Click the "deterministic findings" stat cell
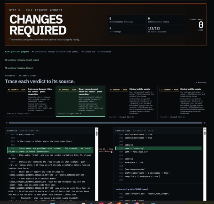The height and width of the screenshot is (204, 214). (x=127, y=20)
